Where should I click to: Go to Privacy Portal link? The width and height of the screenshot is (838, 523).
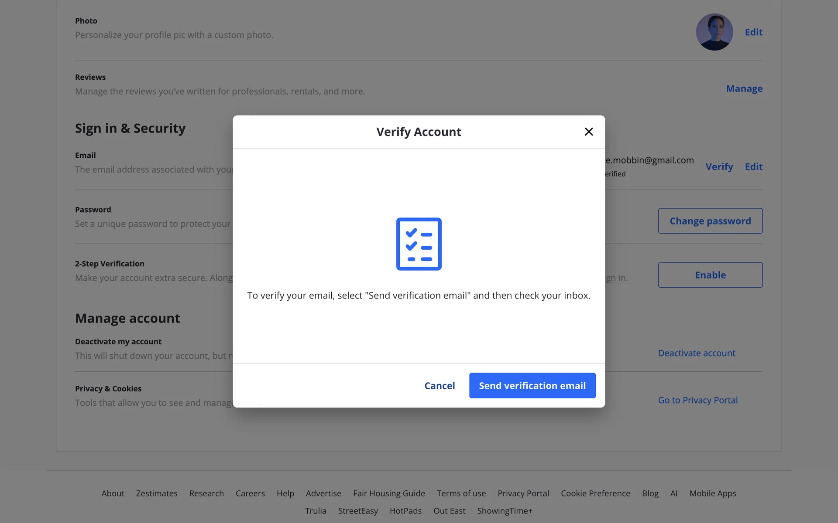tap(697, 400)
